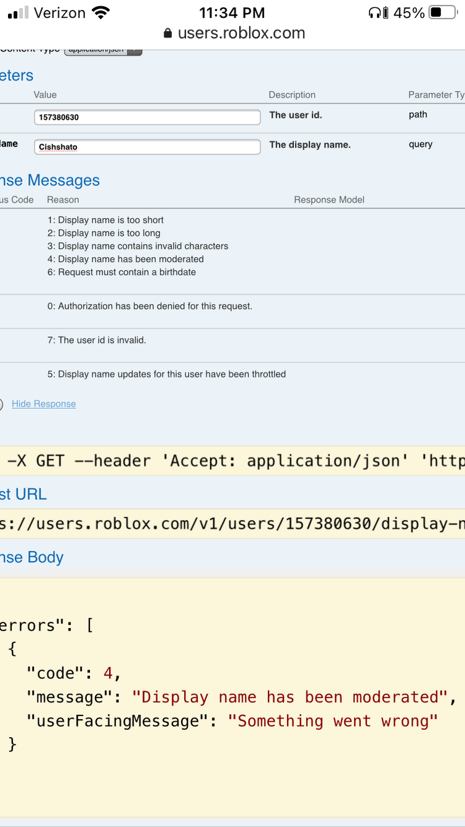
Task: Click the "errors": [ line
Action: click(47, 626)
